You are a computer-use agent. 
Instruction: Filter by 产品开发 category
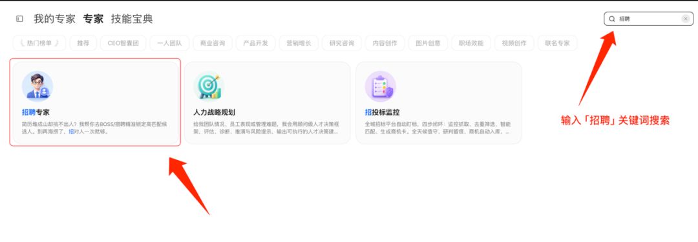click(256, 43)
